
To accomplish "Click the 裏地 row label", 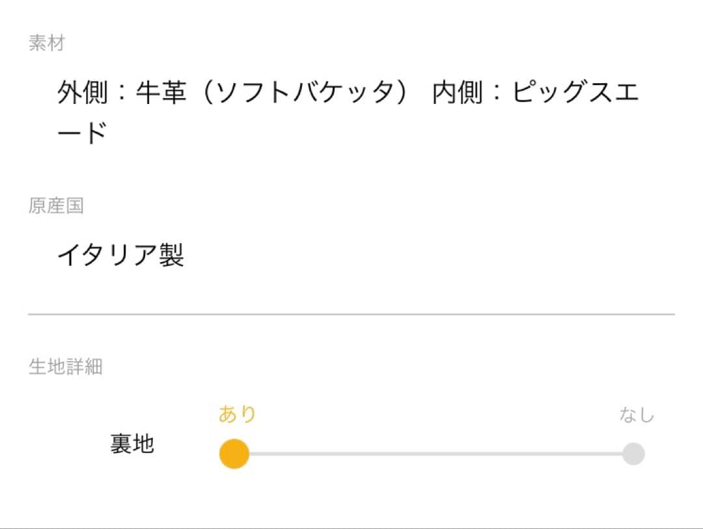I will point(132,444).
